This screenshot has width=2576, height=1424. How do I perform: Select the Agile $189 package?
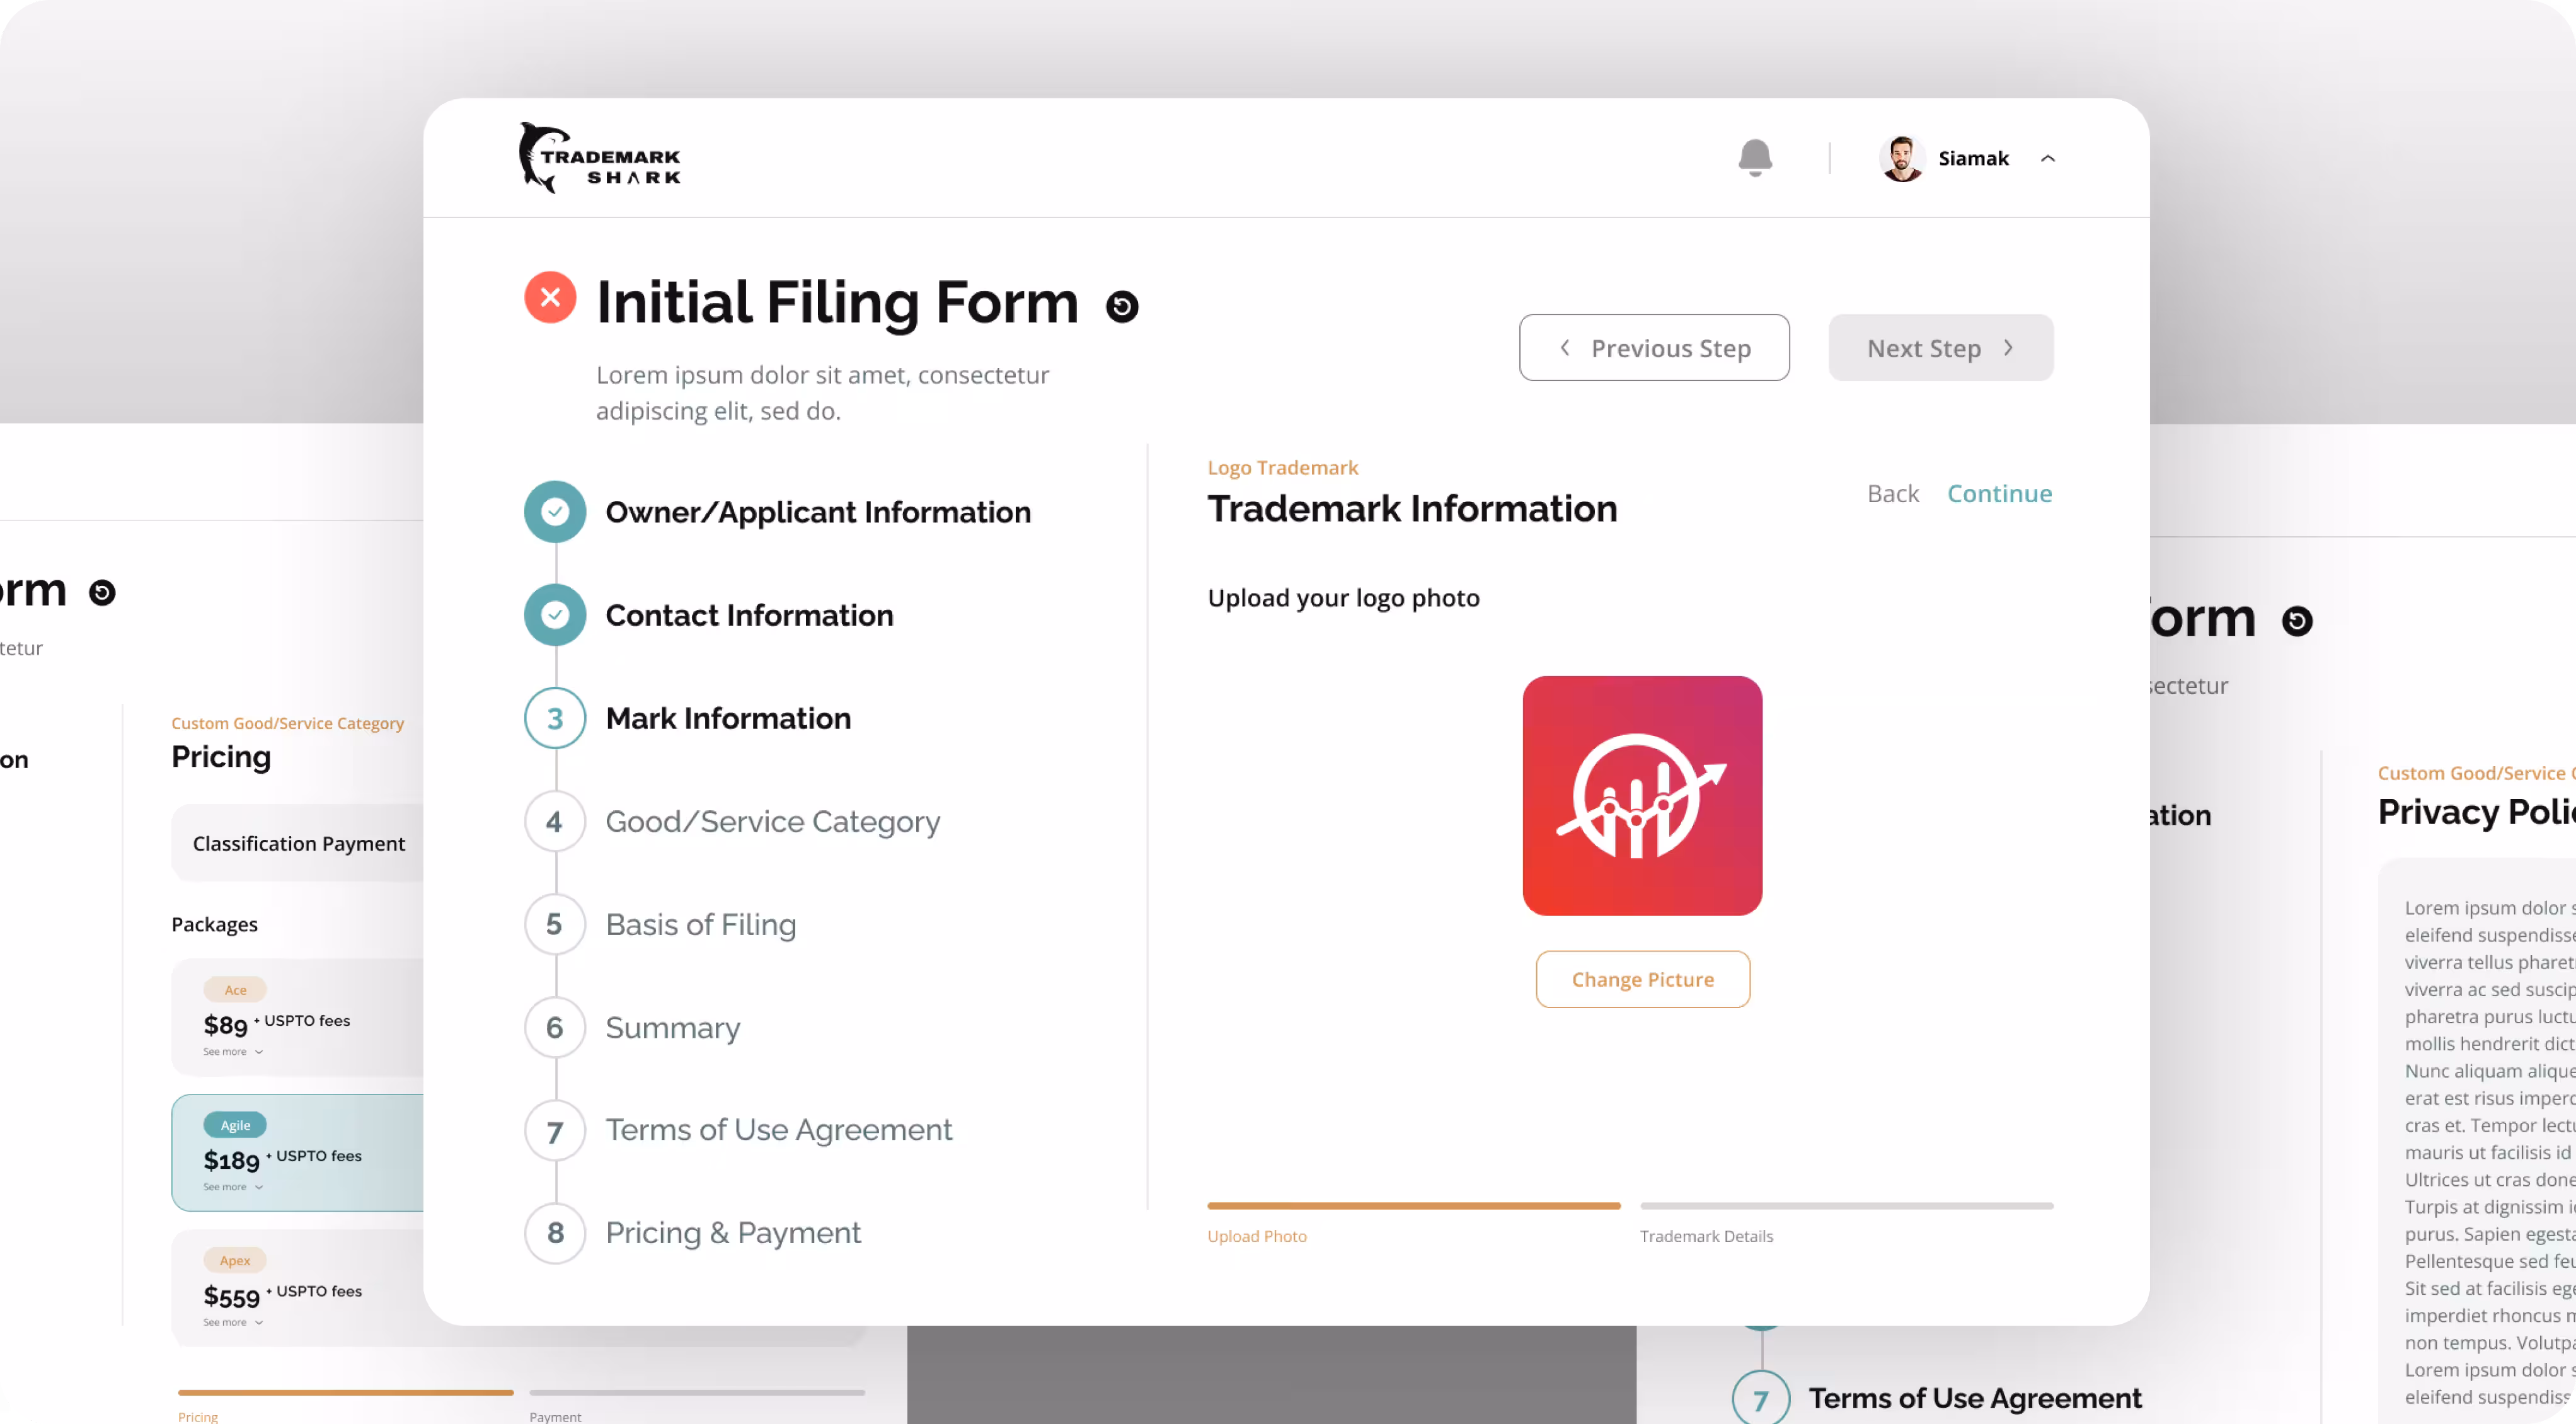300,1153
